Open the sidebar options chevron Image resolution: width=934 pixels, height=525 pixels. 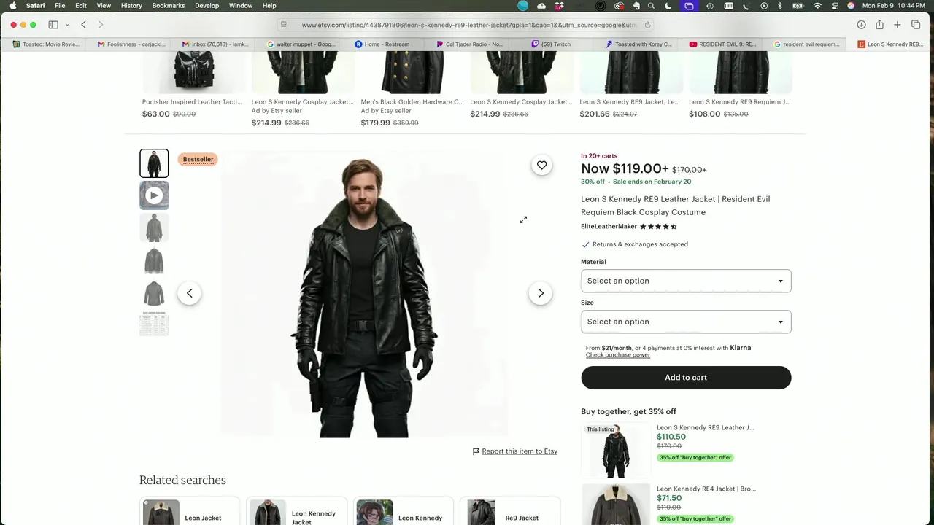[67, 25]
